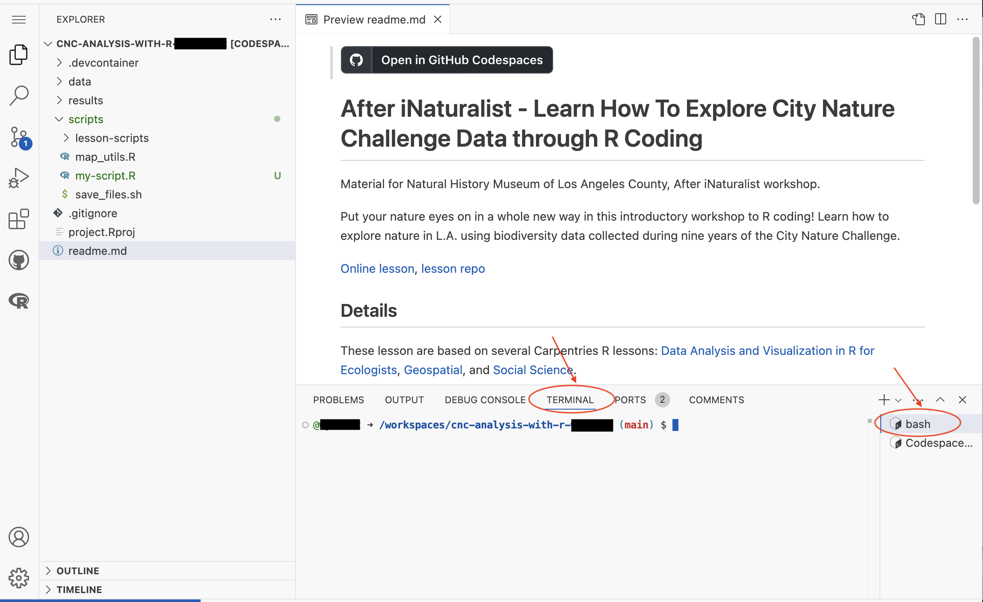The height and width of the screenshot is (602, 983).
Task: Maximize the panel with up chevron
Action: click(x=940, y=400)
